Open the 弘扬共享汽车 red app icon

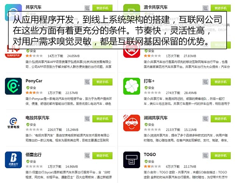[x=13, y=53]
